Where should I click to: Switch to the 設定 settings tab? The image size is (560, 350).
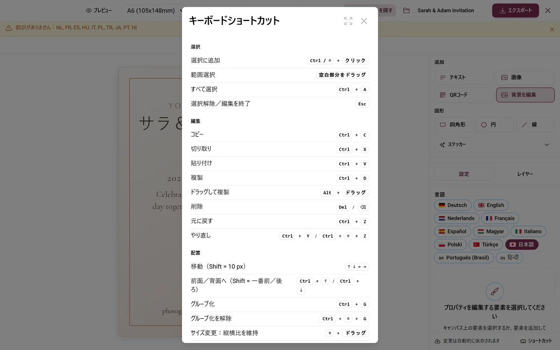point(464,174)
